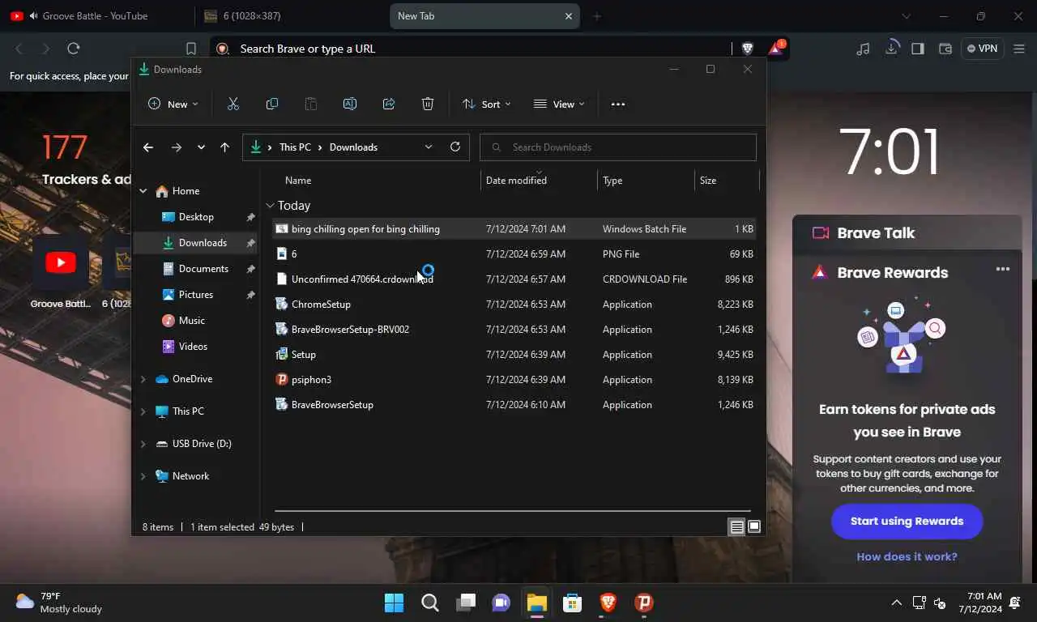Open Psiphon from the taskbar
Image resolution: width=1037 pixels, height=622 pixels.
644,603
